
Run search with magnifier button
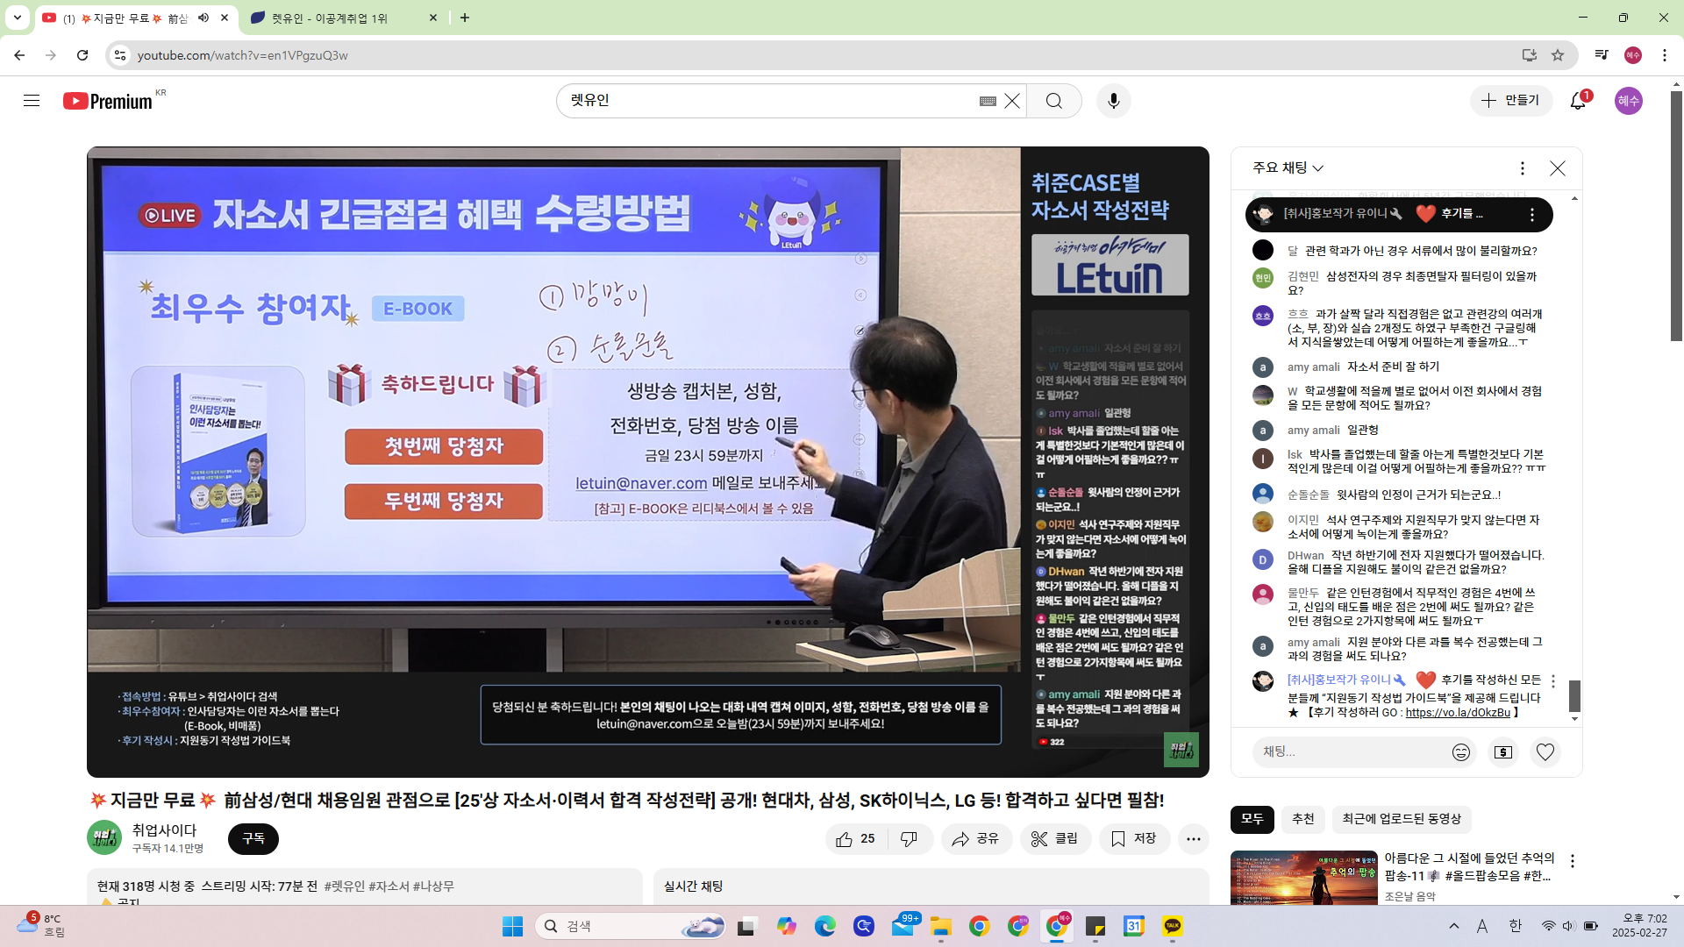(1053, 101)
